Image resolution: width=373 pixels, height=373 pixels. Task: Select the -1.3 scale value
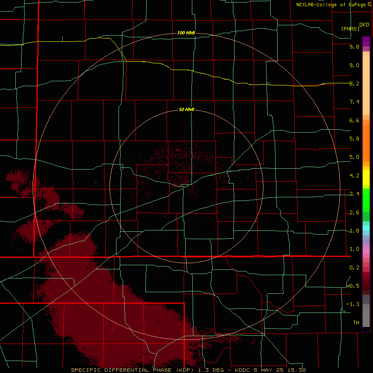point(353,304)
